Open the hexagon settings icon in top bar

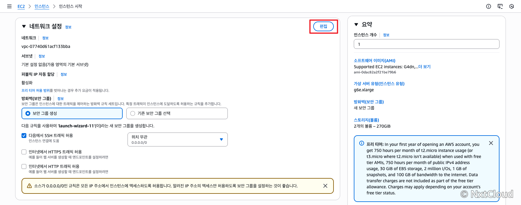point(512,6)
